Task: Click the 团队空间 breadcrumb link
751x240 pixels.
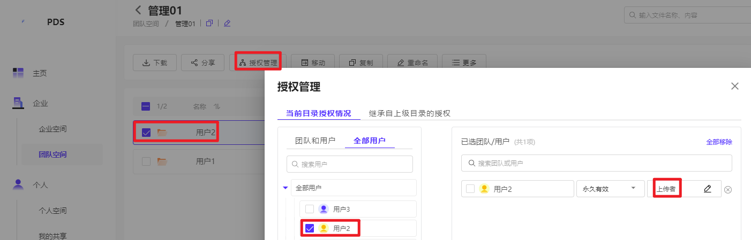Action: click(x=146, y=24)
